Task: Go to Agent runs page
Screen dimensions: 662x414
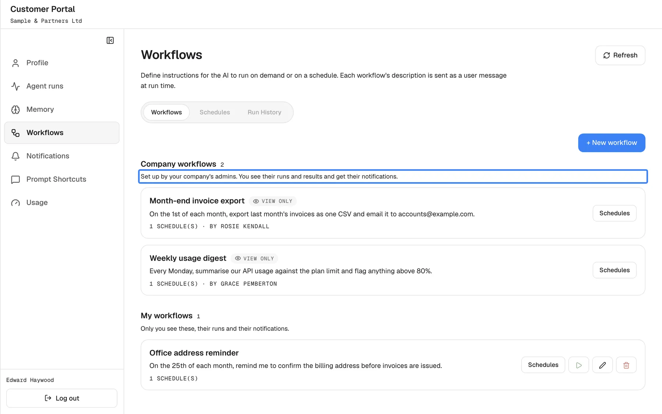Action: 62,86
